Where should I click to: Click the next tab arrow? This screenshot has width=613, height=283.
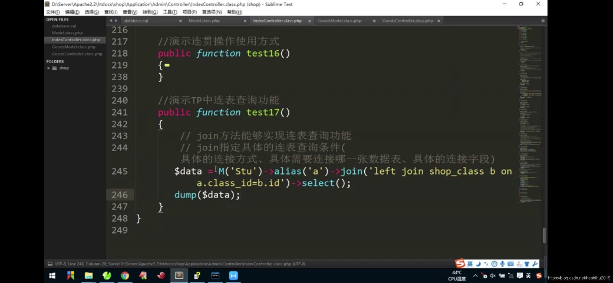(116, 20)
